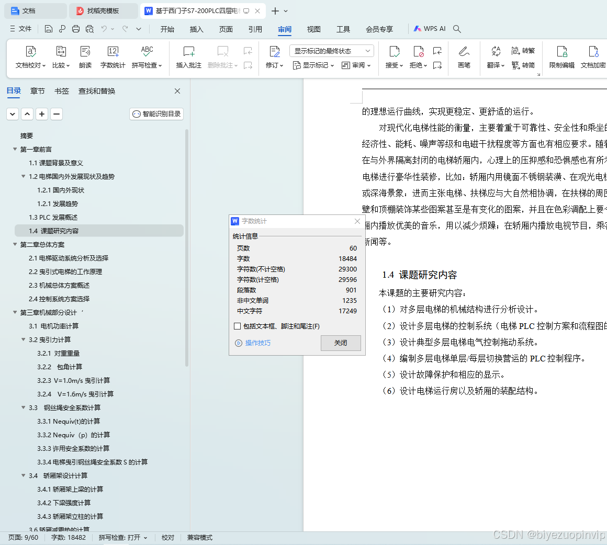
Task: Open the 显示标记的最终状态 dropdown
Action: pos(331,51)
